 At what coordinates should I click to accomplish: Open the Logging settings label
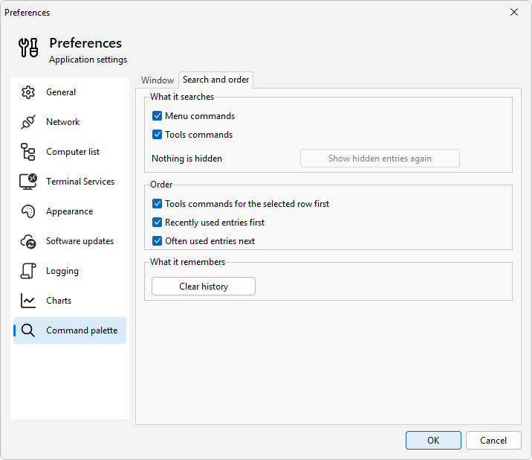tap(62, 271)
